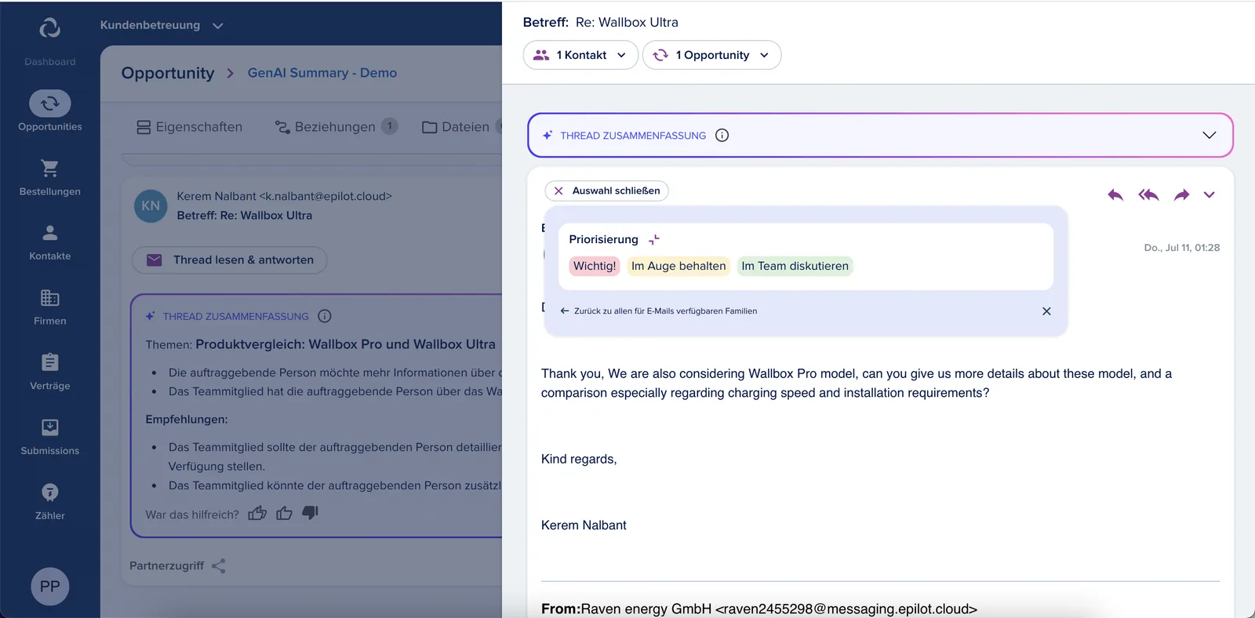Click Thread lesen & antworten button
Screen dimensions: 1255x618
coord(229,260)
